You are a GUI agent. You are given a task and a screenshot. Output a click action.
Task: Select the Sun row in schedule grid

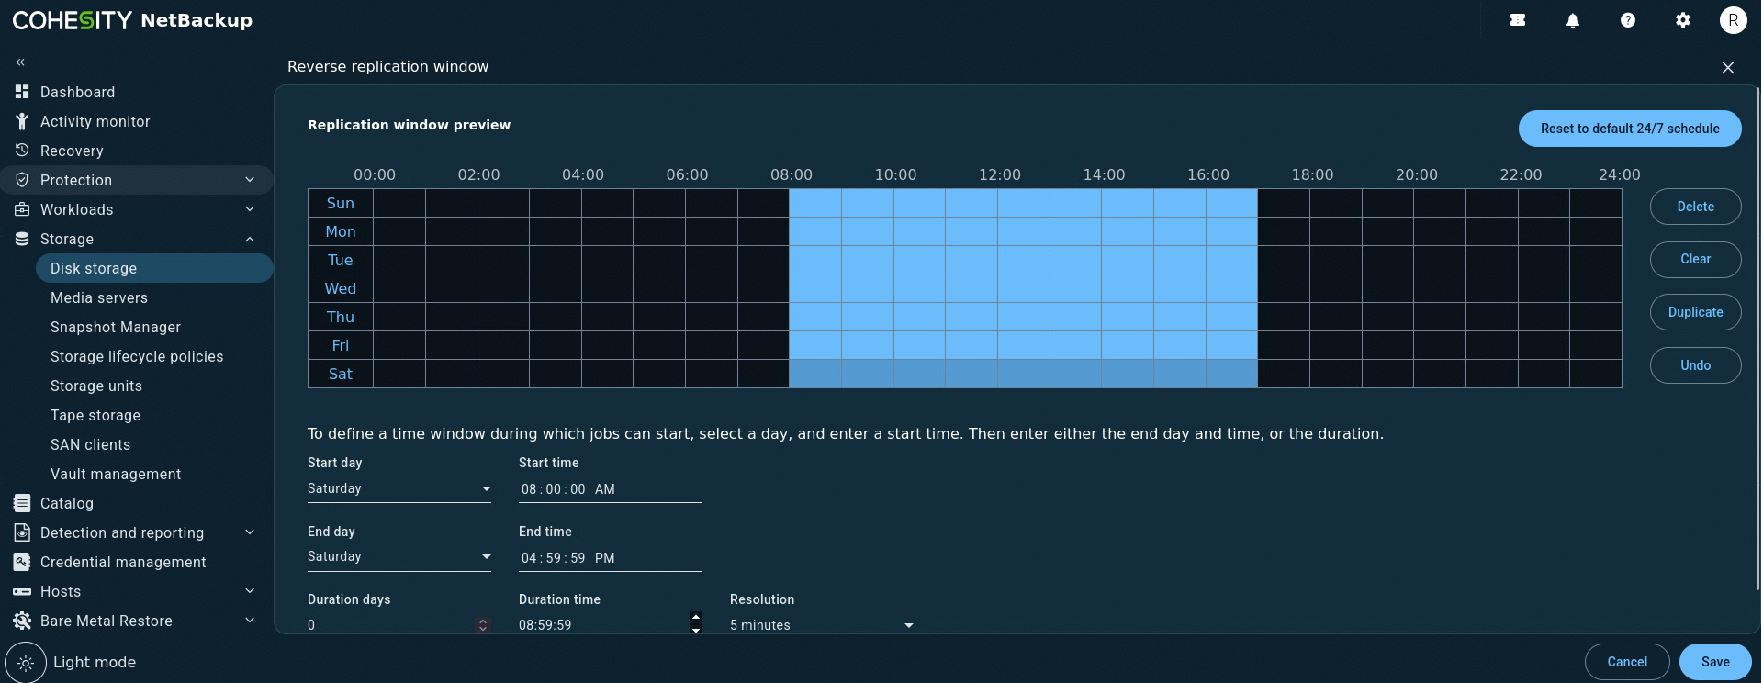[341, 203]
